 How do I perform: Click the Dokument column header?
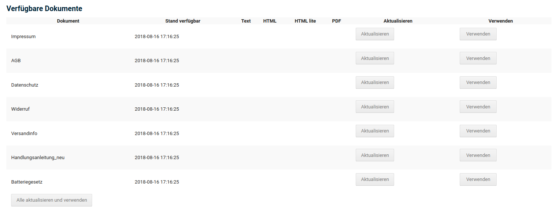tap(68, 21)
